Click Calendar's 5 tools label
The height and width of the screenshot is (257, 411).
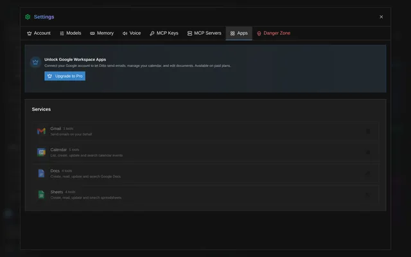(x=74, y=150)
